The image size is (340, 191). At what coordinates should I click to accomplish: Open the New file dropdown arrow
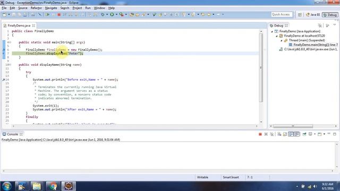coord(9,14)
